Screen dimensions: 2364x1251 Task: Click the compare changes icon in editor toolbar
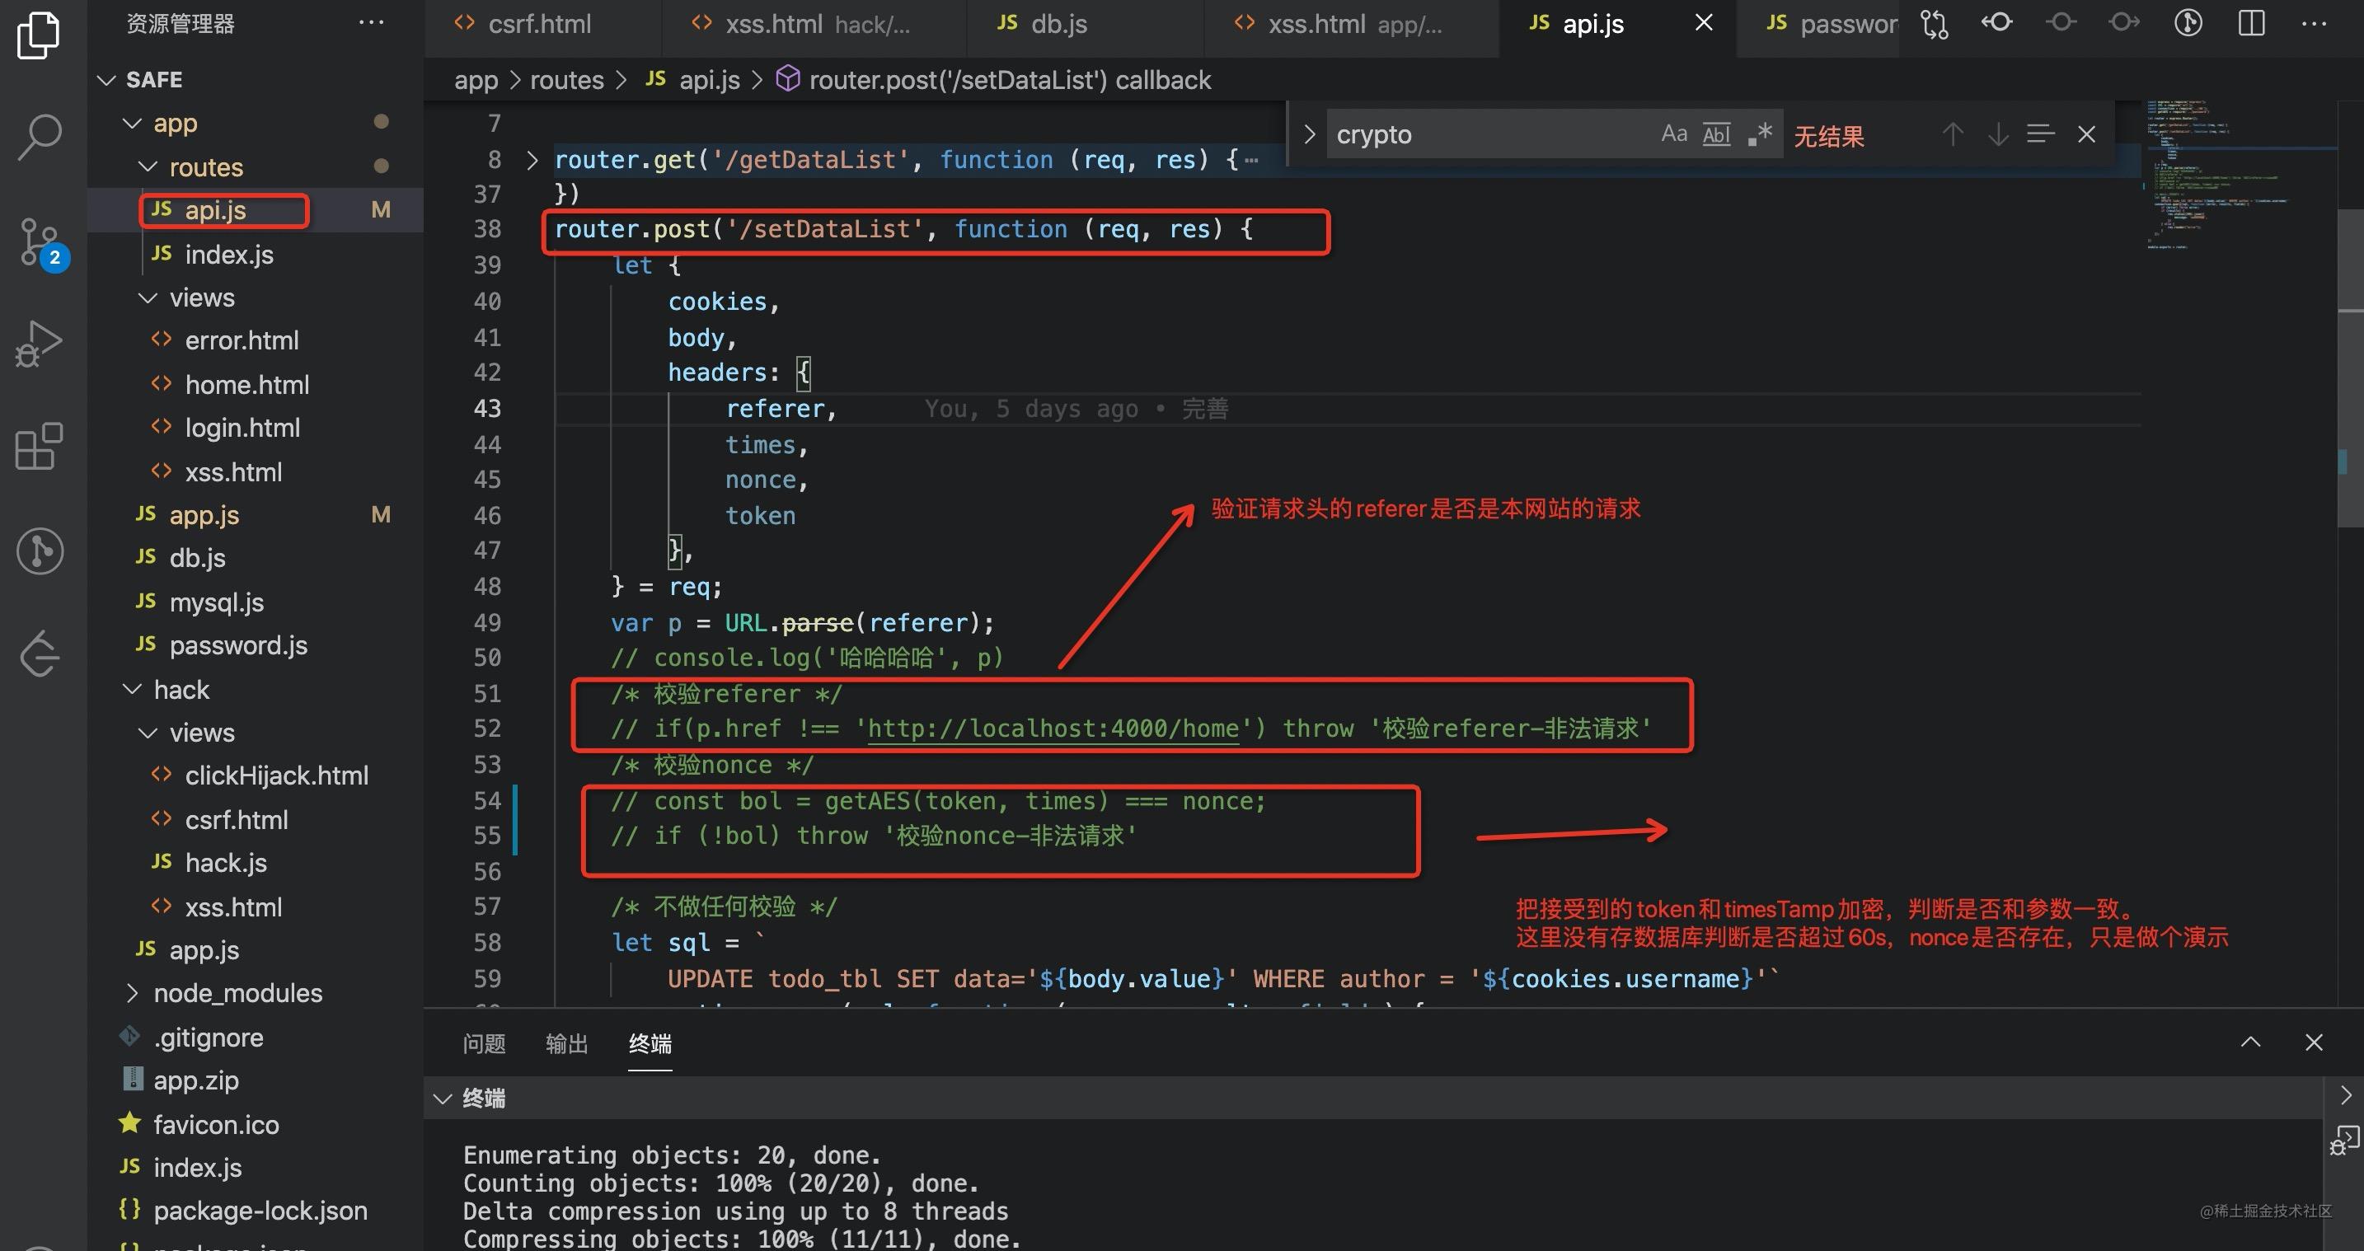(x=1935, y=23)
